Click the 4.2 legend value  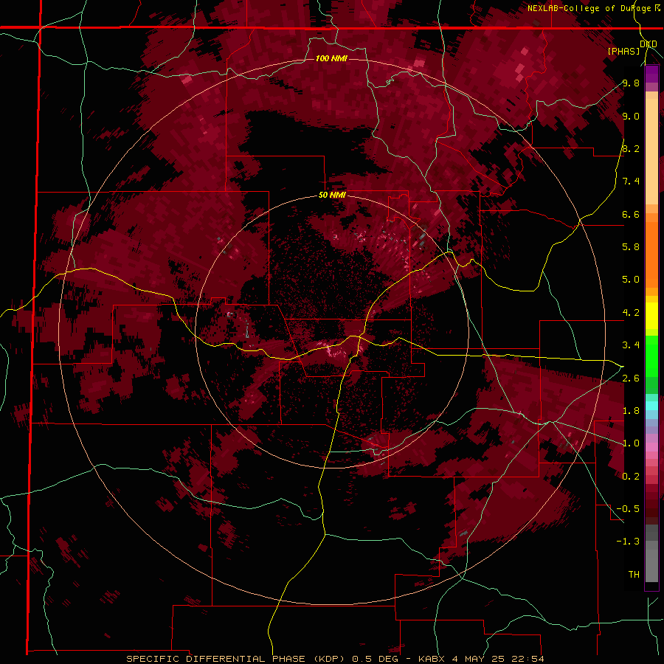pos(631,313)
